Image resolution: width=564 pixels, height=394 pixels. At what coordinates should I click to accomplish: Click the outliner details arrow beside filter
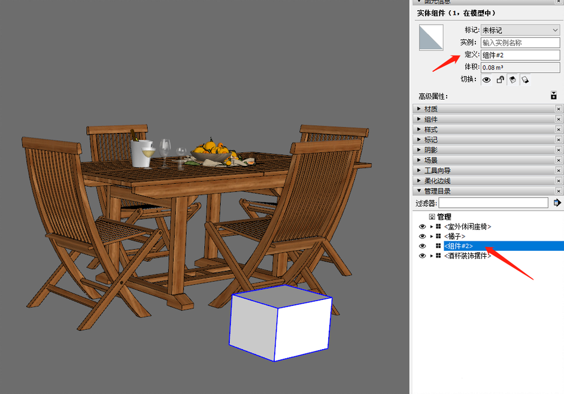click(557, 203)
